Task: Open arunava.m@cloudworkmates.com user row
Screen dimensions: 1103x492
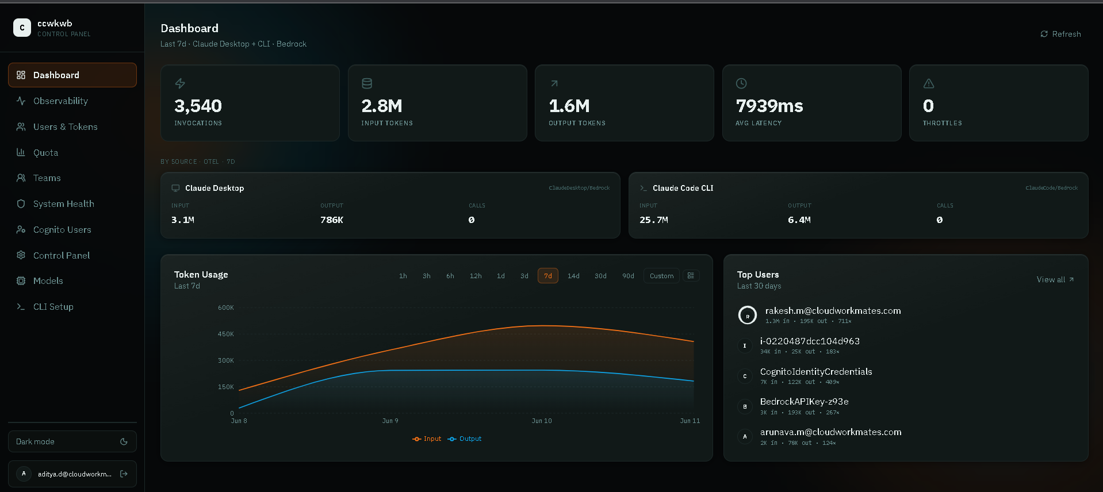Action: click(x=906, y=437)
